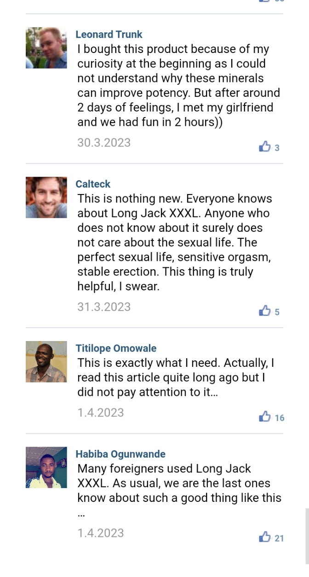
Task: Click the page scrollbar thumb
Action: coord(307,536)
